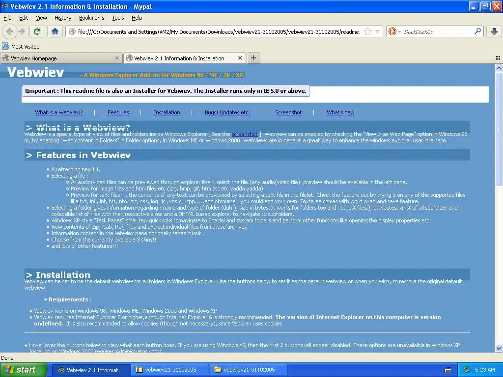This screenshot has width=503, height=377.
Task: Open a new tab with plus button
Action: (x=253, y=58)
